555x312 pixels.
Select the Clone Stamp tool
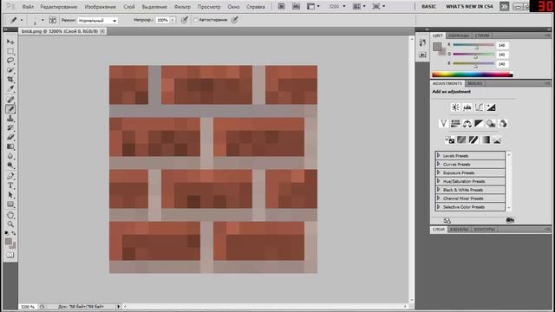(x=10, y=119)
